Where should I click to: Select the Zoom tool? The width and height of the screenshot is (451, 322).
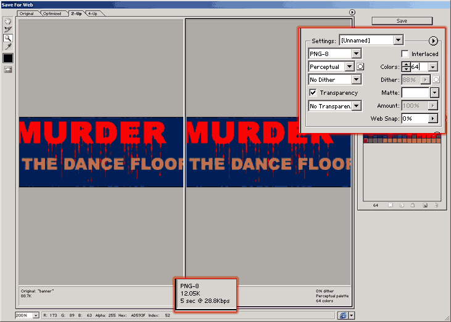click(8, 38)
